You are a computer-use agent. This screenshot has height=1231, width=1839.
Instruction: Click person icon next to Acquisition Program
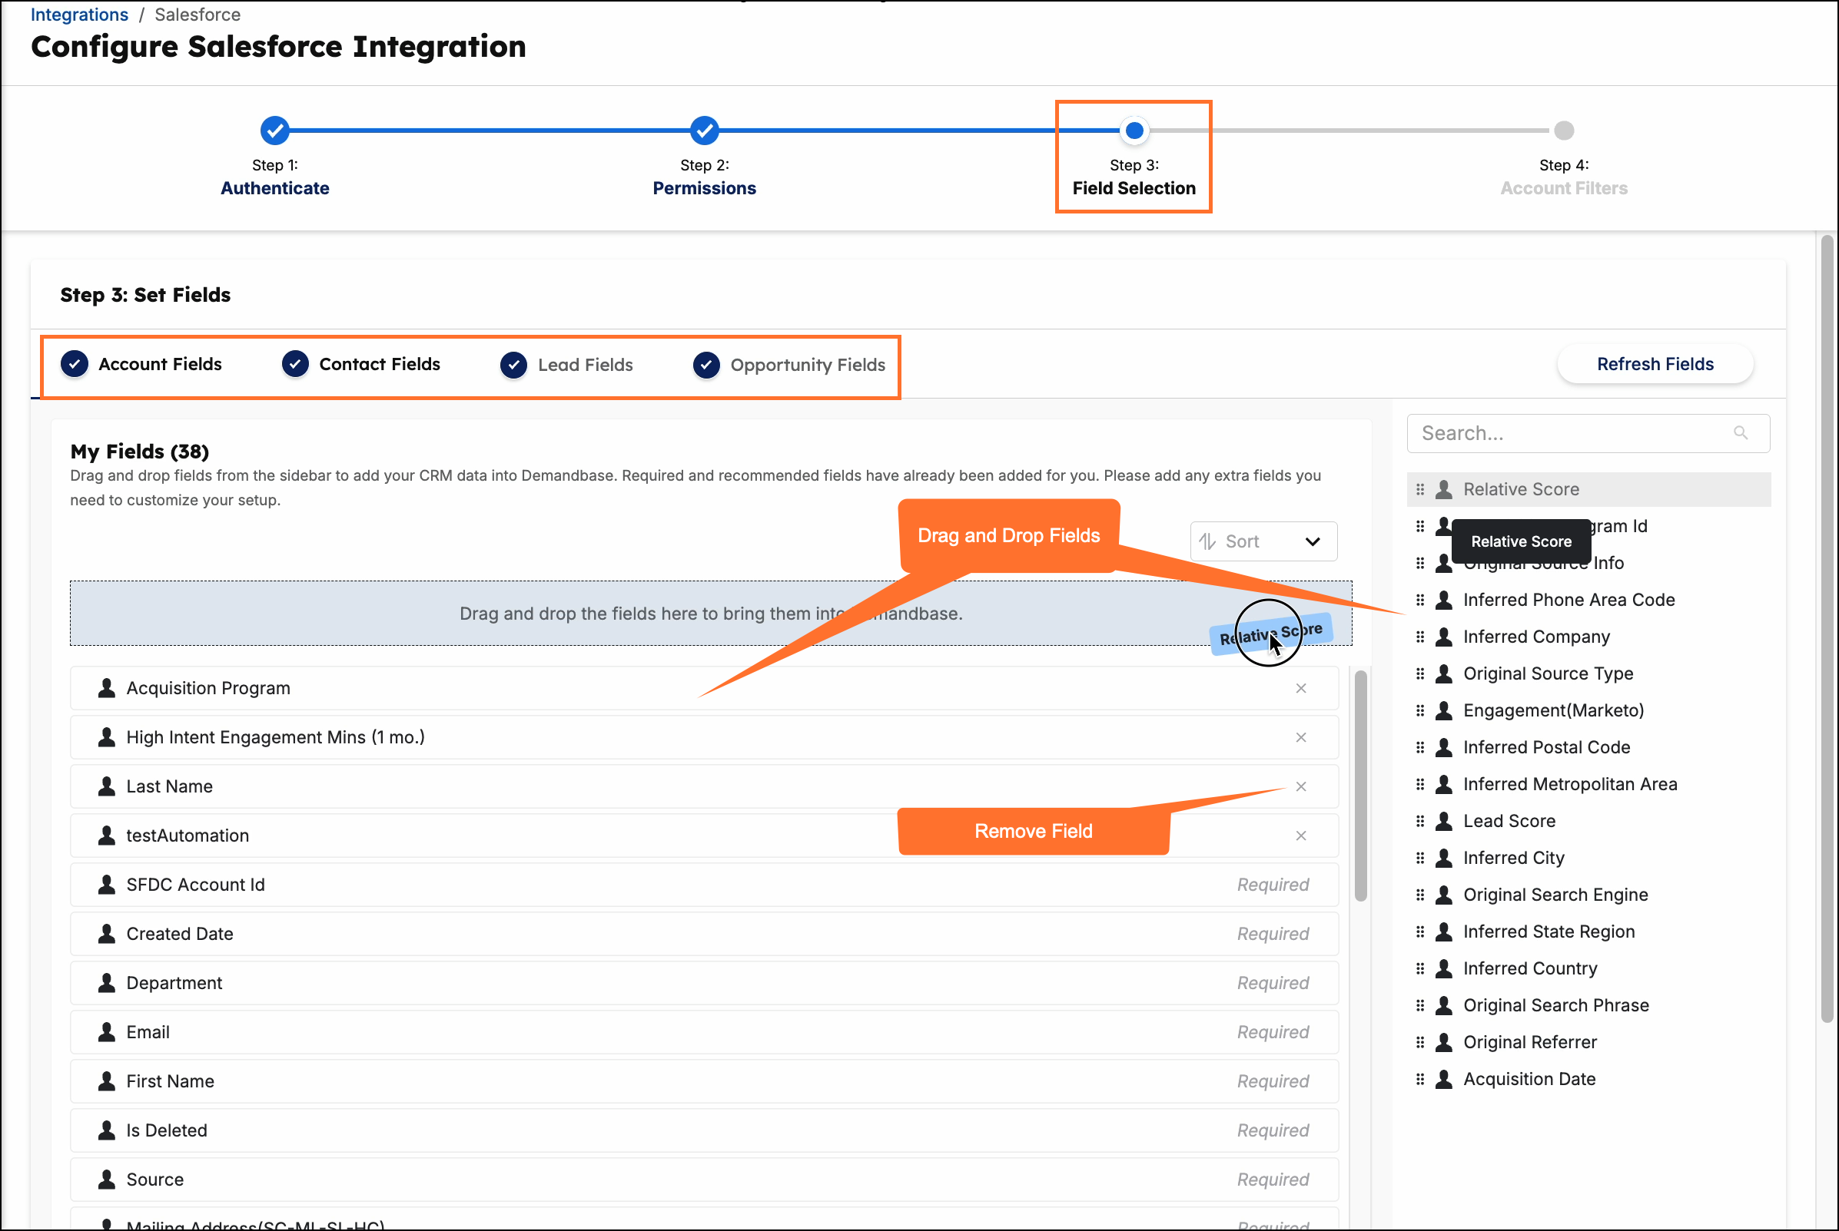click(106, 688)
